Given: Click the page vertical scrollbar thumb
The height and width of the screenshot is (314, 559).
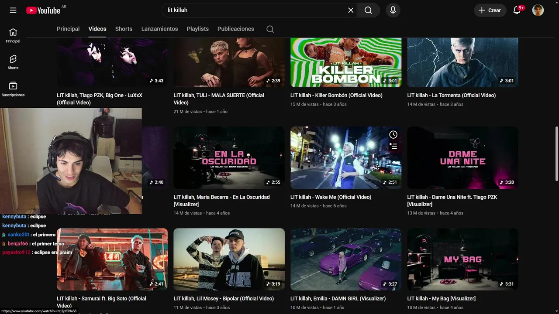Looking at the screenshot, I should click(x=556, y=154).
